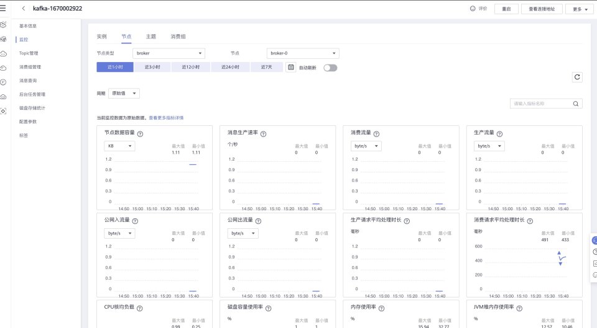Expand the 周期 原始值 dropdown
The width and height of the screenshot is (597, 328).
(x=124, y=93)
